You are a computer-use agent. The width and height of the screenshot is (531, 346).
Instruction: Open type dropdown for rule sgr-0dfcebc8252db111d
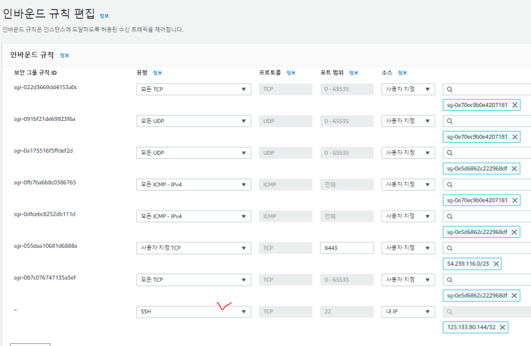(193, 216)
